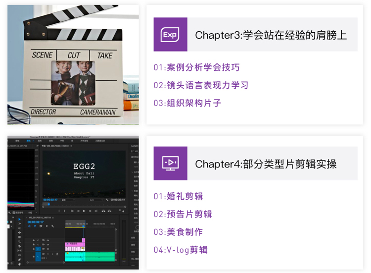Click the A1 microphone voice-over record icon
Image resolution: width=371 pixels, height=273 pixels.
pyautogui.click(x=57, y=254)
